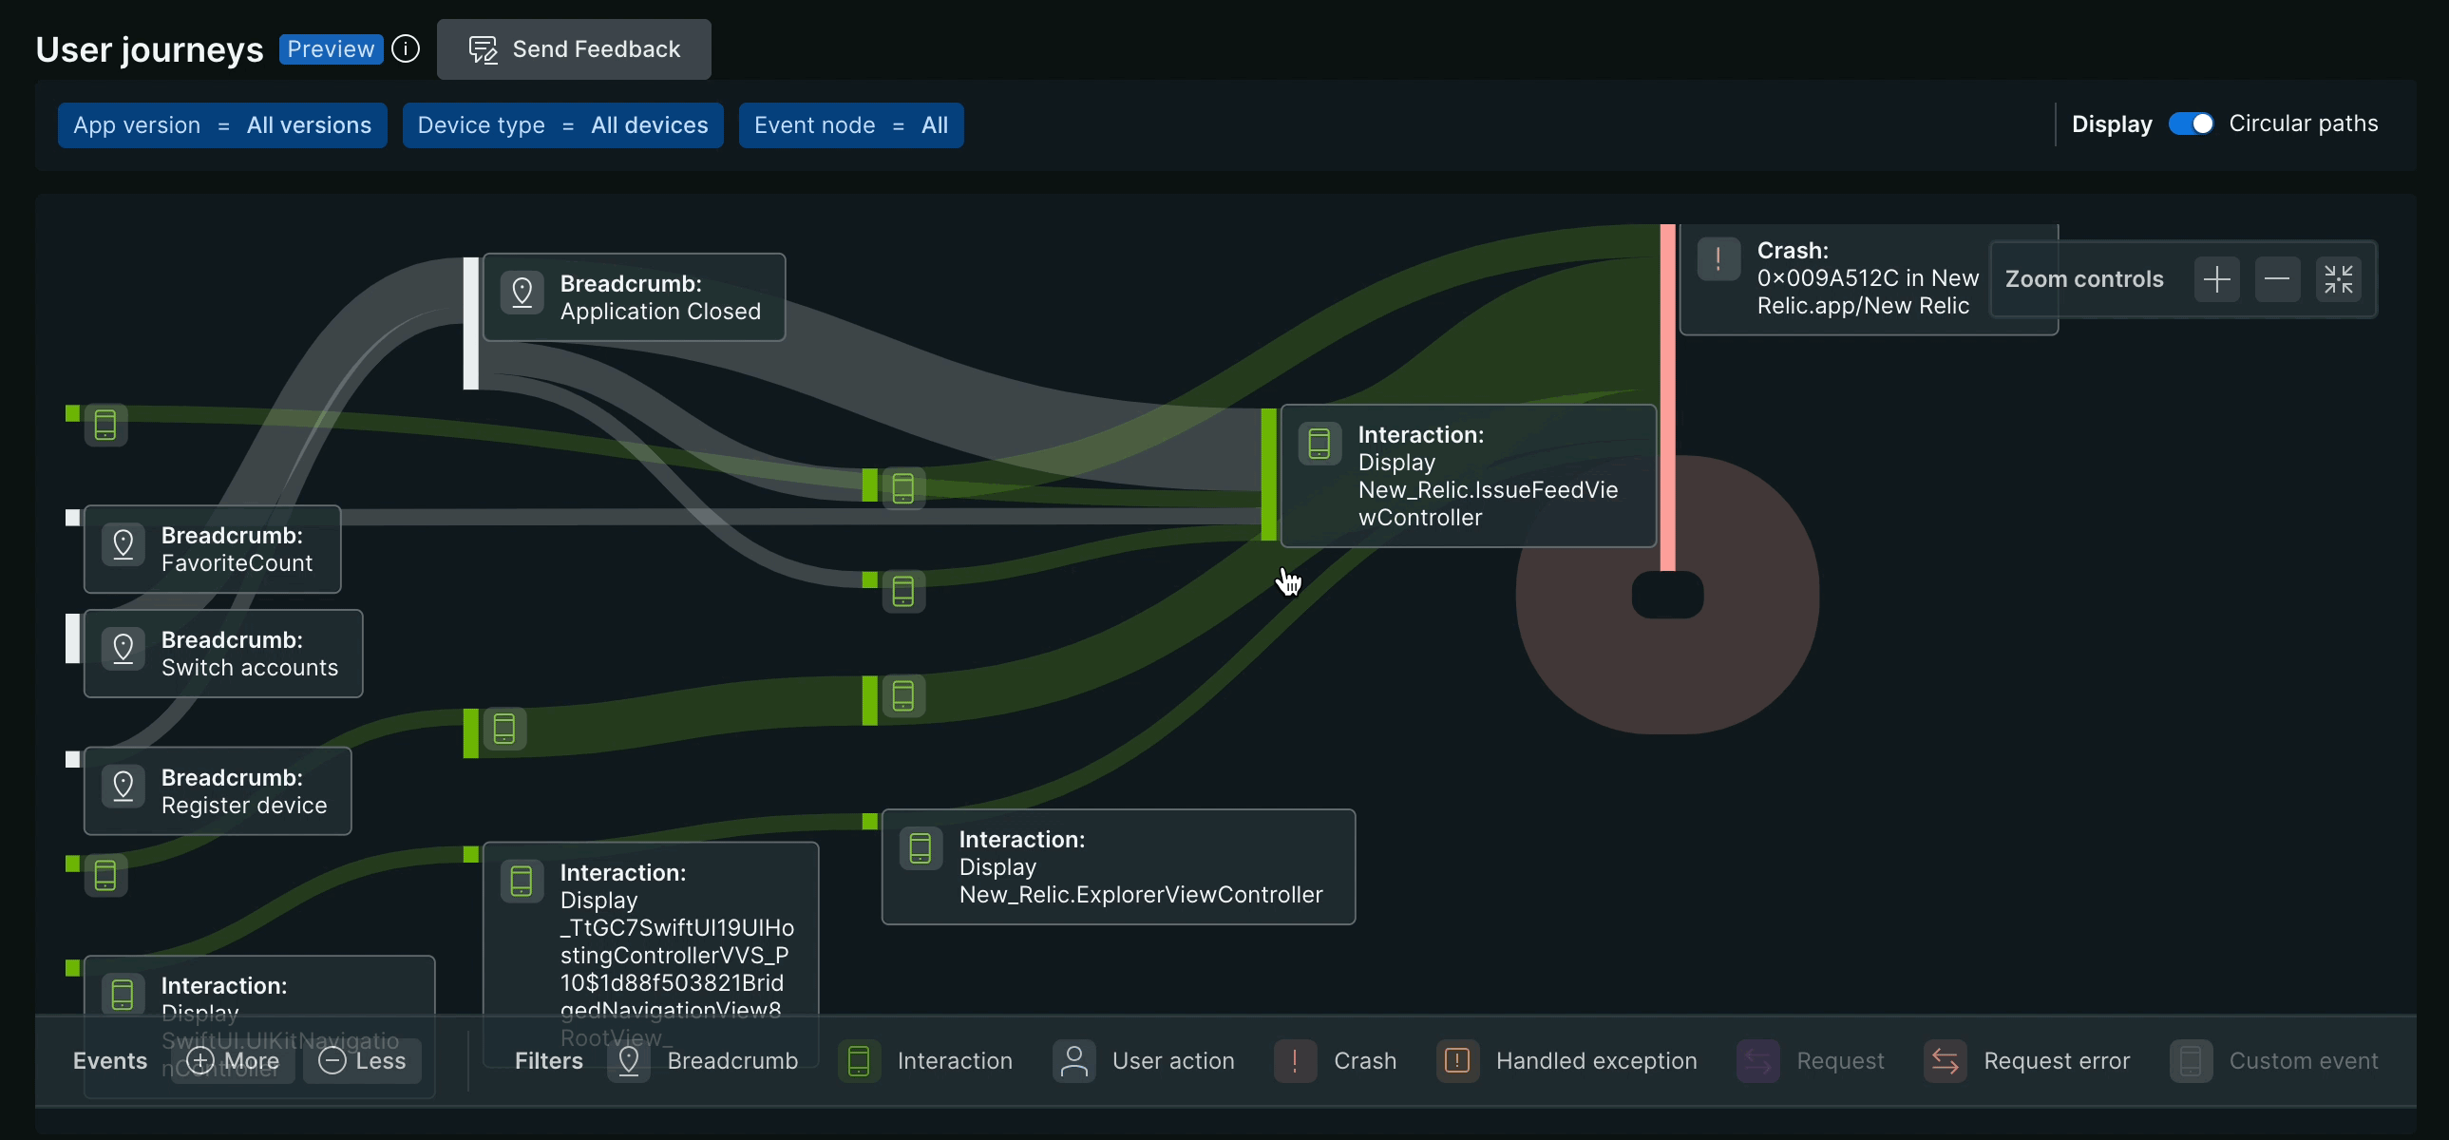This screenshot has height=1140, width=2449.
Task: Select the Interaction event icon in the legend
Action: [859, 1060]
